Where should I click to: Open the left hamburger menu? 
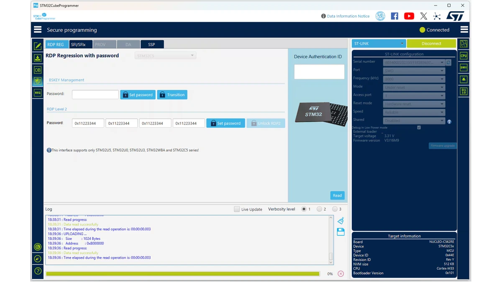tap(38, 30)
